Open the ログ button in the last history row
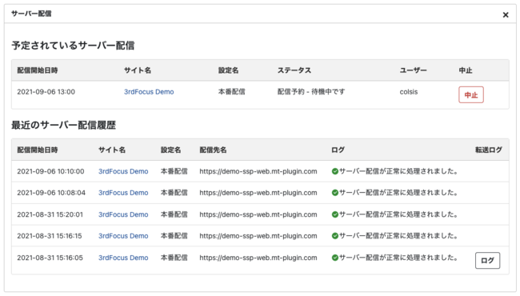520x296 pixels. point(487,261)
